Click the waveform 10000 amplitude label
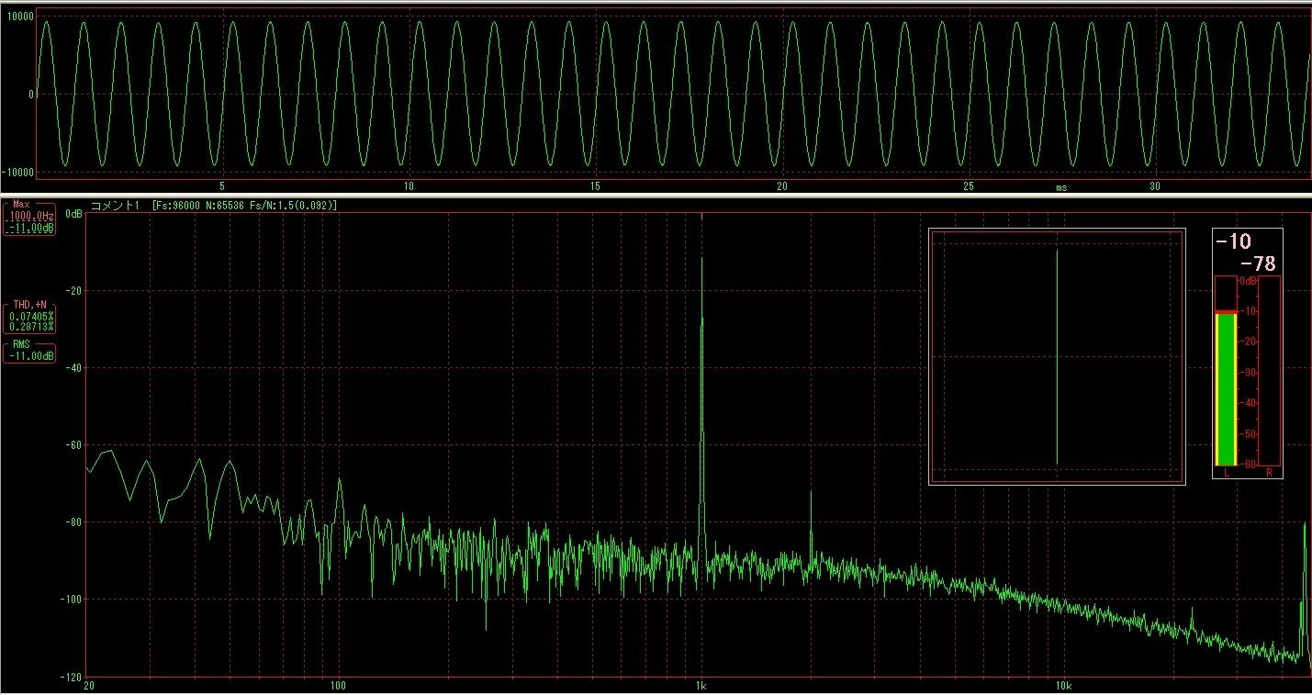Screen dimensions: 1312x695 click(x=20, y=16)
